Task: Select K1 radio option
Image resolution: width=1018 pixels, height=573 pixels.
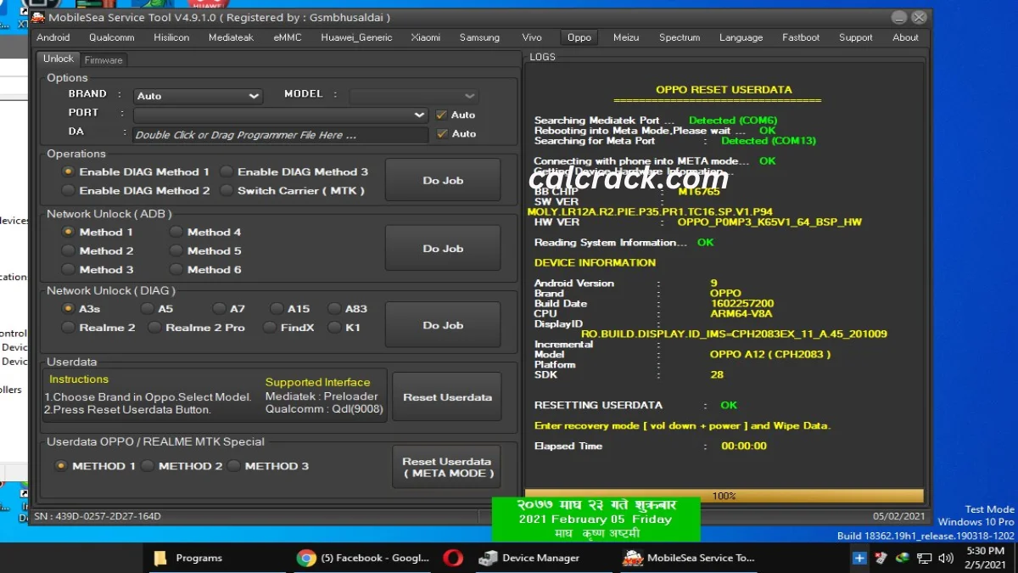Action: (345, 328)
